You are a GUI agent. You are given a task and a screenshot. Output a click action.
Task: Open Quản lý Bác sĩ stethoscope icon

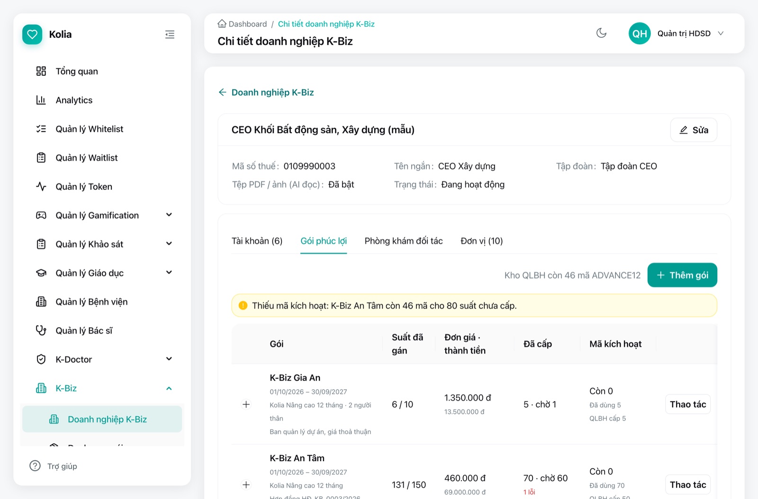point(41,330)
